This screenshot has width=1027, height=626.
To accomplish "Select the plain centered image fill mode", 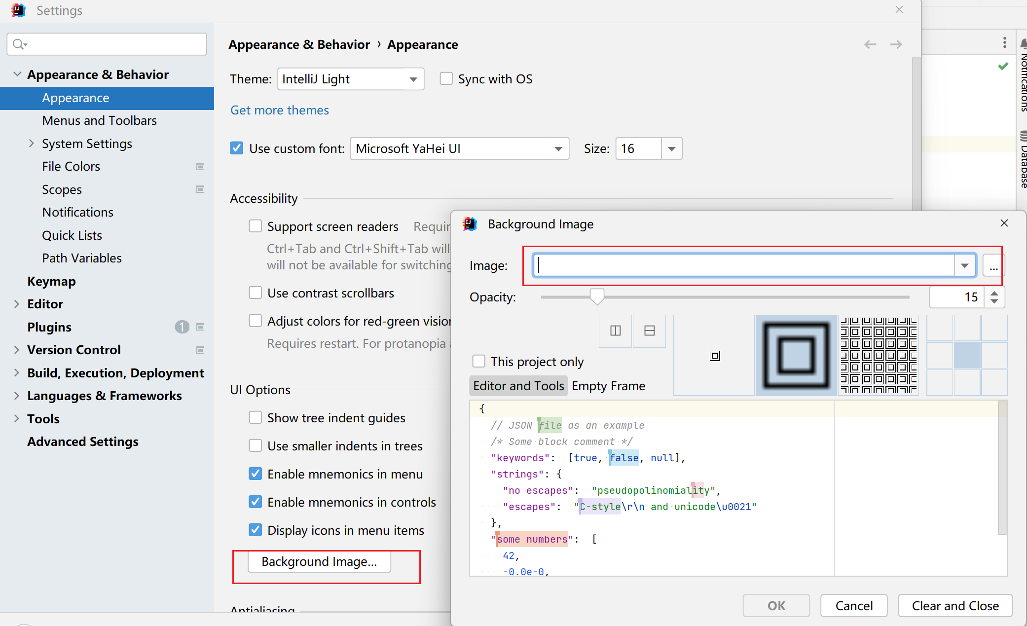I will [714, 356].
